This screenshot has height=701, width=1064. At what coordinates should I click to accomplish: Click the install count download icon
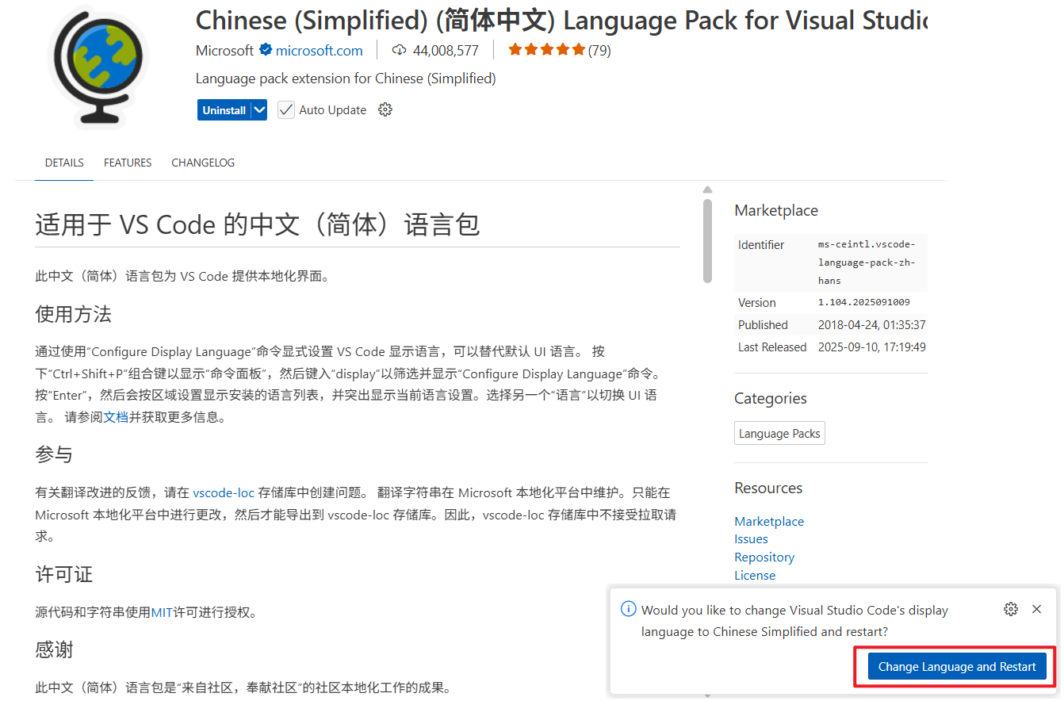(400, 50)
